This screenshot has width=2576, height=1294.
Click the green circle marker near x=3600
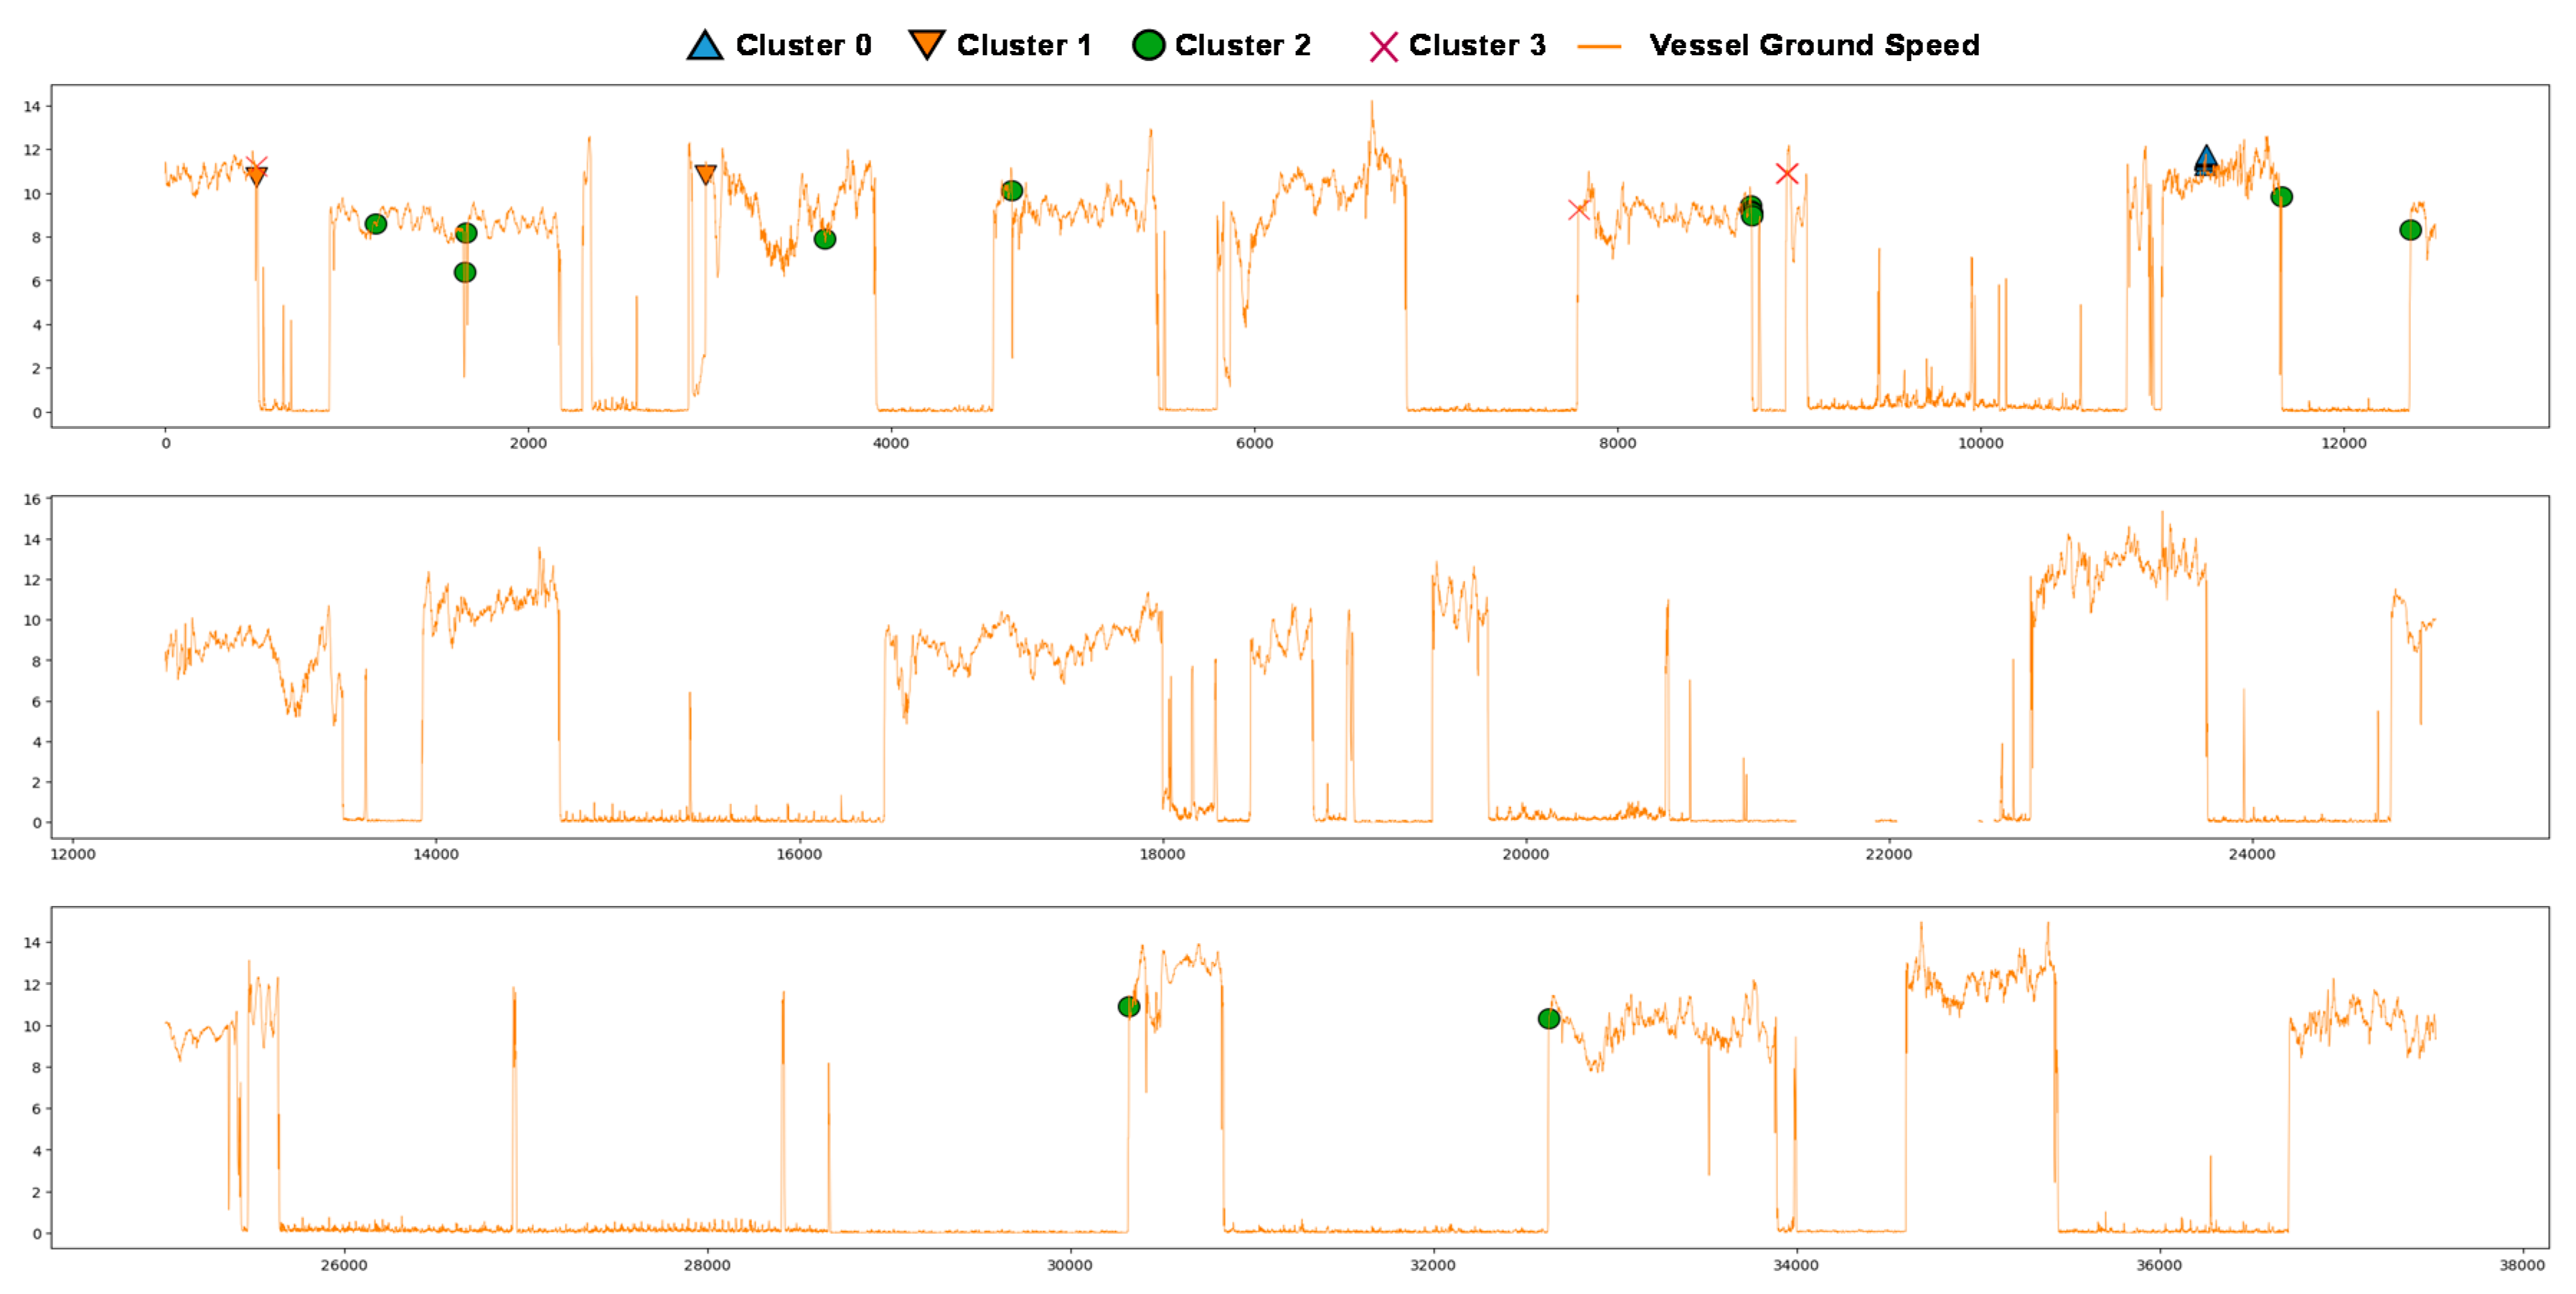[824, 239]
